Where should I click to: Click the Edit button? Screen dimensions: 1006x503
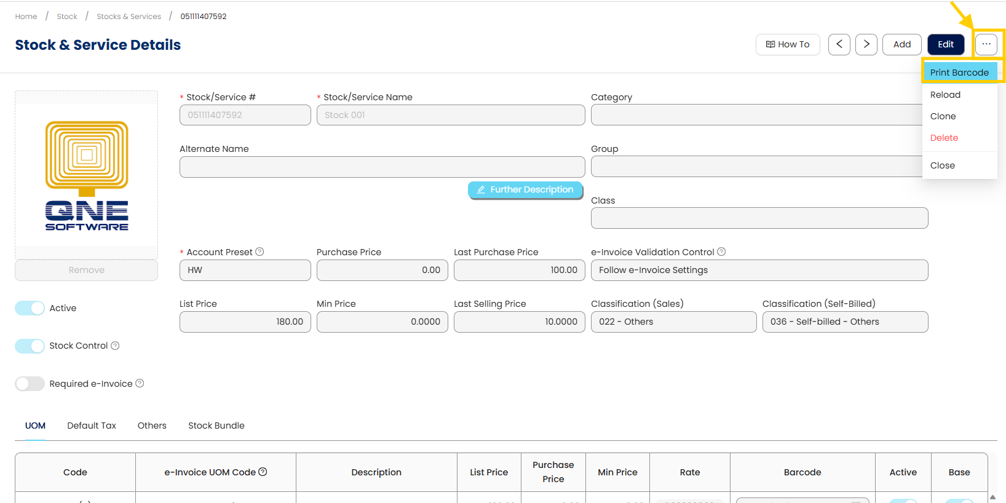pos(946,44)
